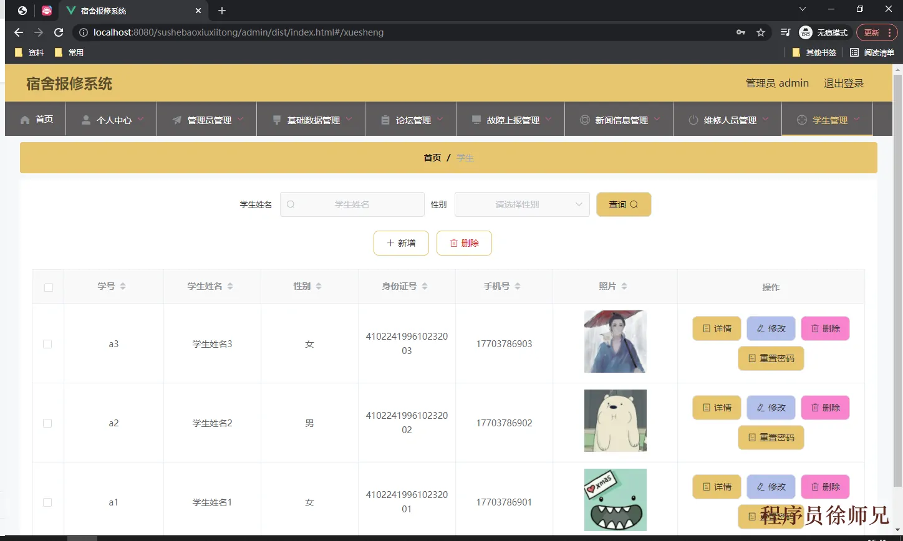Click the browser forward arrow
The height and width of the screenshot is (541, 903).
tap(39, 32)
